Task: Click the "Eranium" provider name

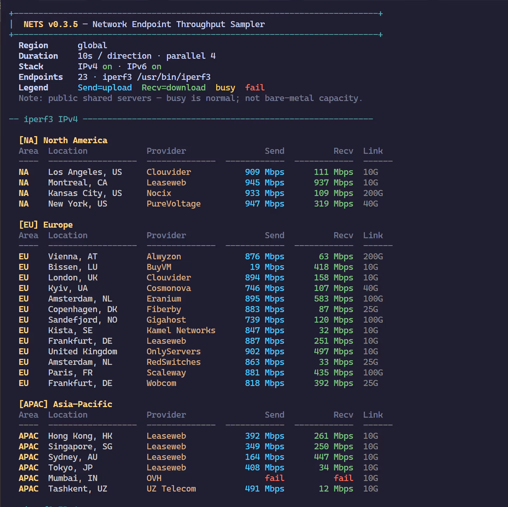Action: 164,299
